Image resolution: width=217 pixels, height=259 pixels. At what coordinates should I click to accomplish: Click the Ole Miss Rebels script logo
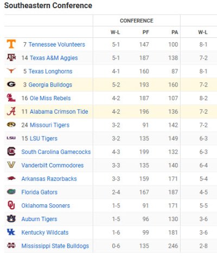pos(11,98)
